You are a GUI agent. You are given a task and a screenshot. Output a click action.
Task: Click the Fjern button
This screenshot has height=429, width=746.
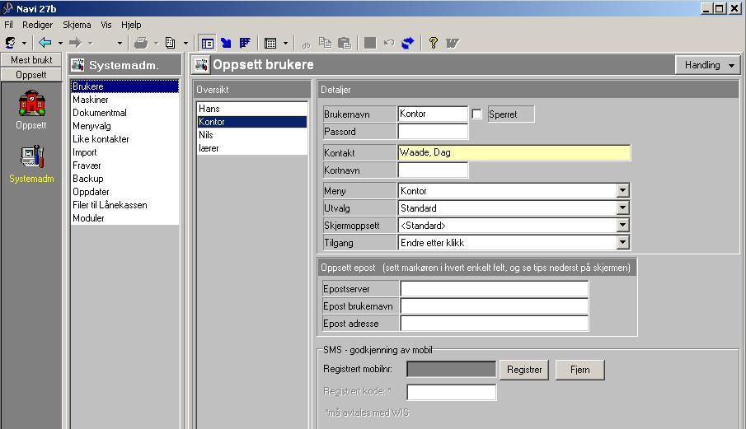pos(580,370)
